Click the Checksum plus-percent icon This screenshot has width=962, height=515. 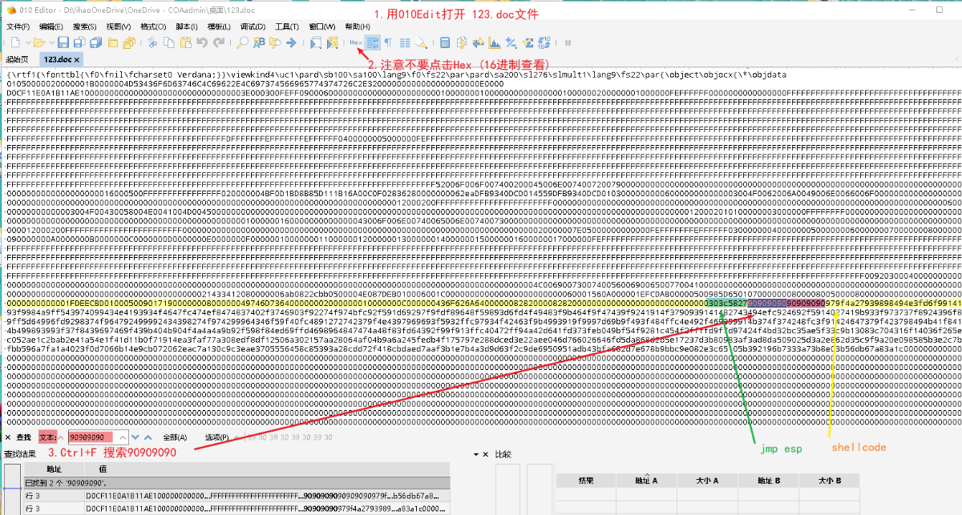coord(511,42)
